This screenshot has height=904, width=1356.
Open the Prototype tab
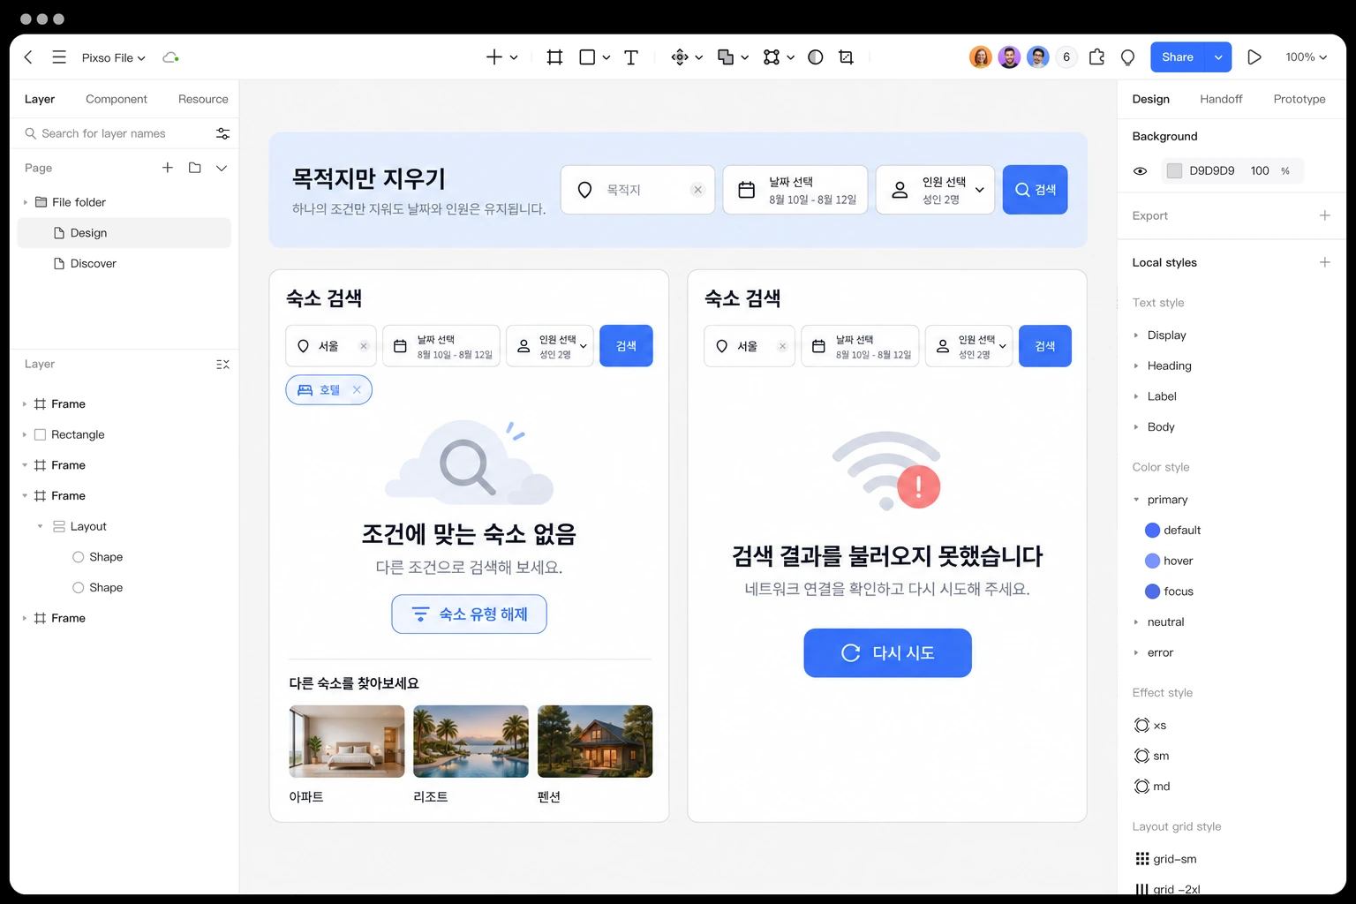pyautogui.click(x=1299, y=99)
